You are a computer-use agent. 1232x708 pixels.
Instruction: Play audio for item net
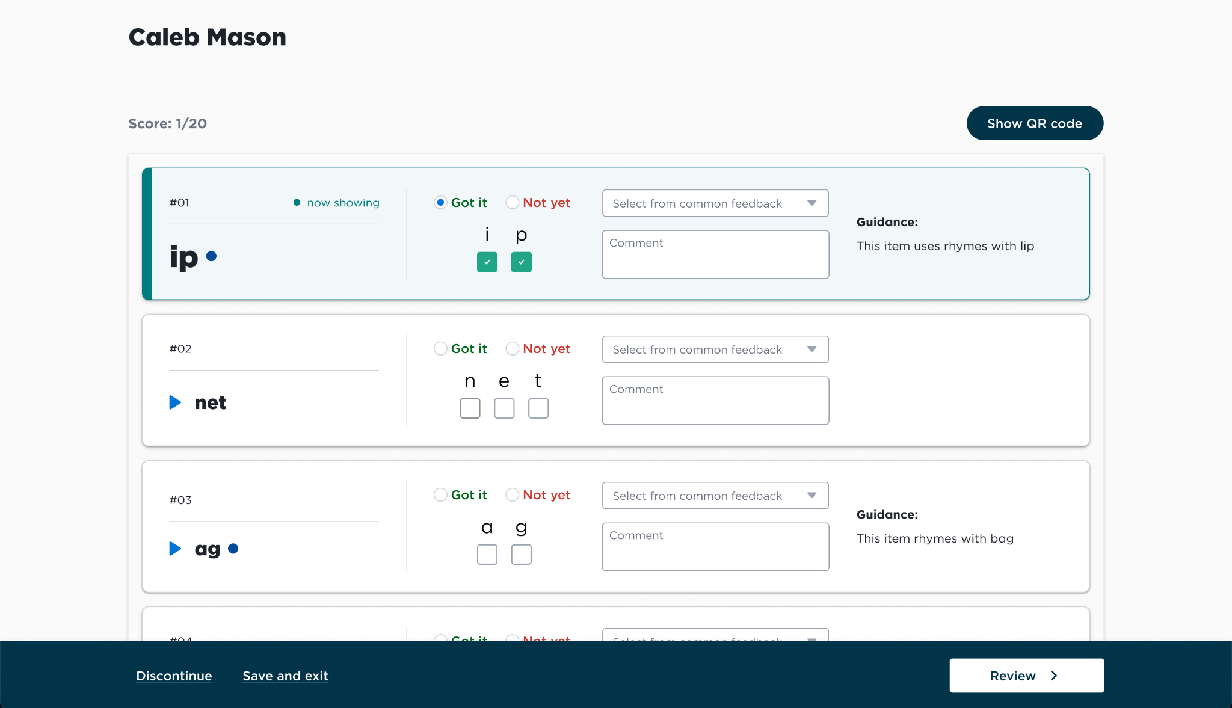click(175, 402)
